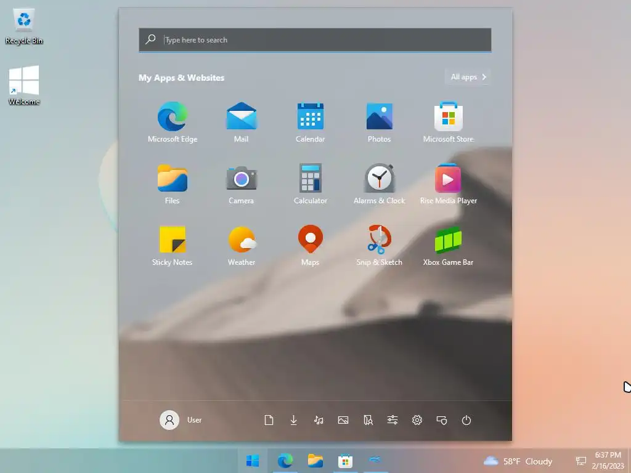
Task: Open Pictures folder icon in Start footer
Action: 343,420
